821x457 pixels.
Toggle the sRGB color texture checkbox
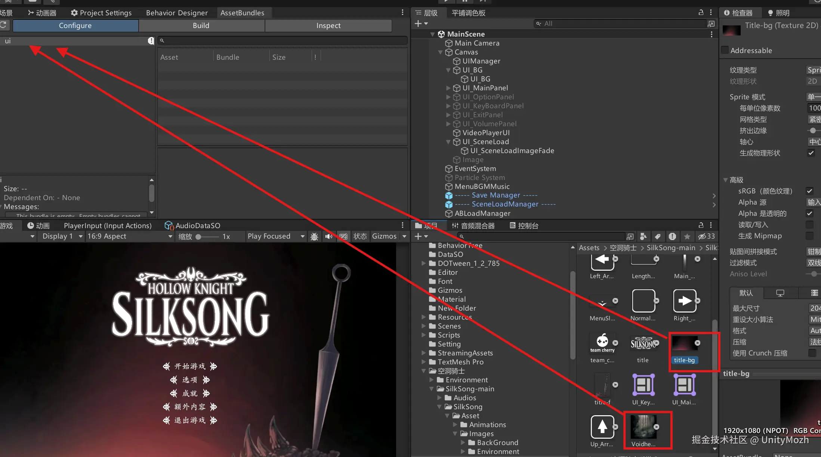pos(809,191)
